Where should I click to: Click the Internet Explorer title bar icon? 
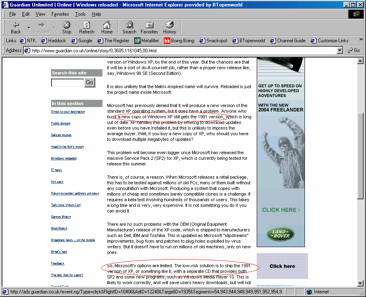click(x=5, y=5)
